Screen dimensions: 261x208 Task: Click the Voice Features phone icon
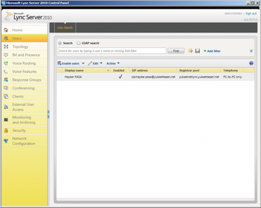tap(6, 72)
